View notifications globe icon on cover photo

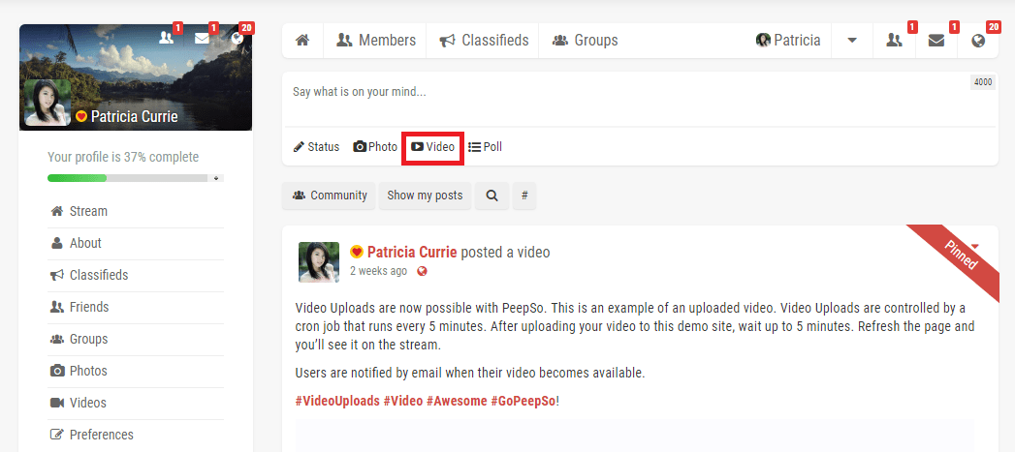coord(238,38)
